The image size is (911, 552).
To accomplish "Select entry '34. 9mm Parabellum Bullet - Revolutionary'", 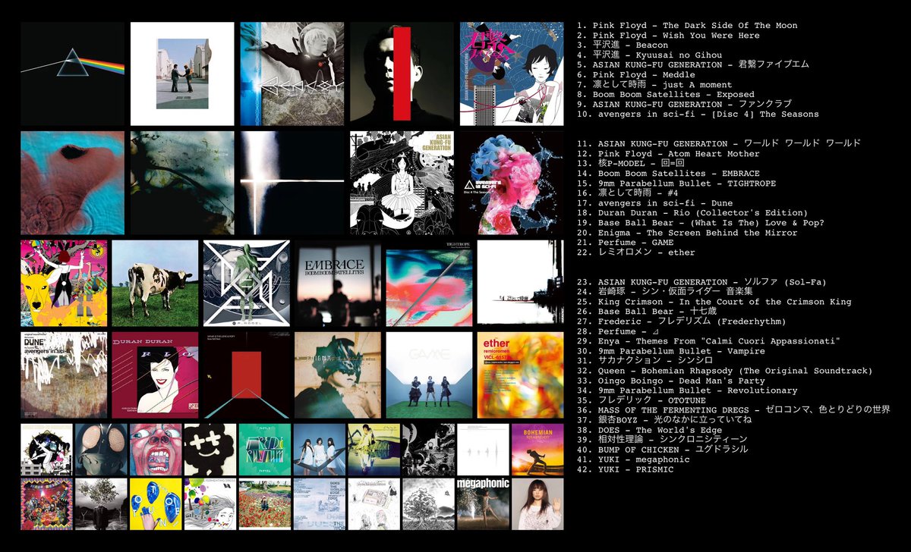I will 687,390.
